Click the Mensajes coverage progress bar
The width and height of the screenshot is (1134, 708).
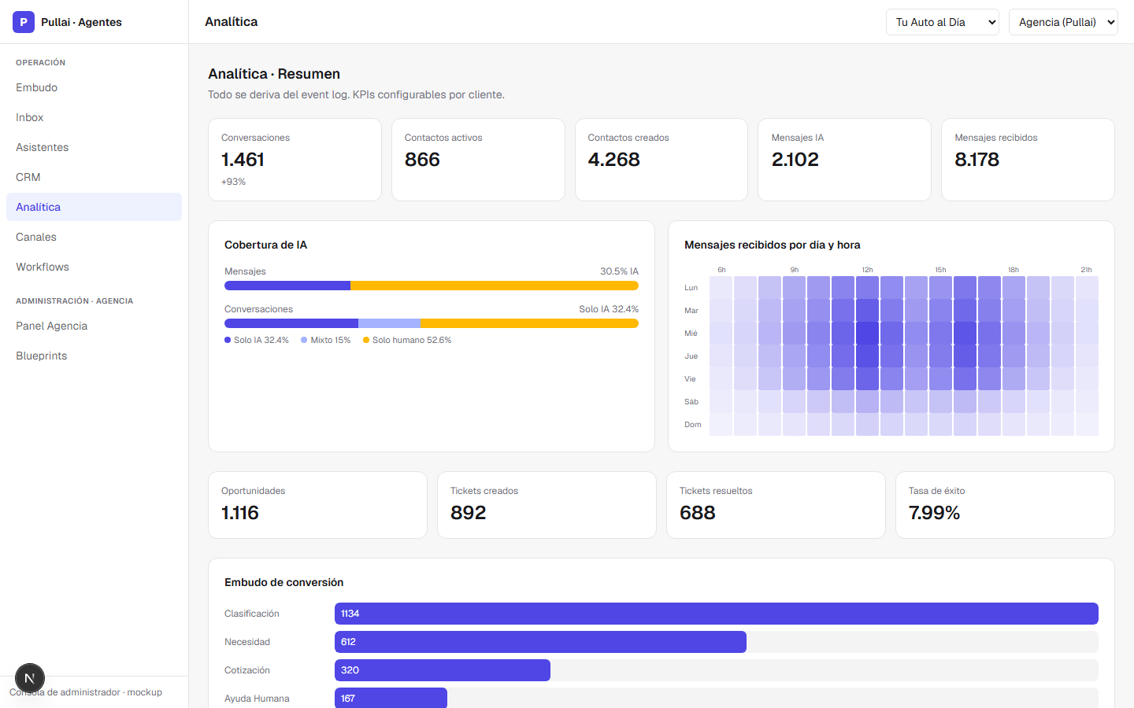[432, 286]
